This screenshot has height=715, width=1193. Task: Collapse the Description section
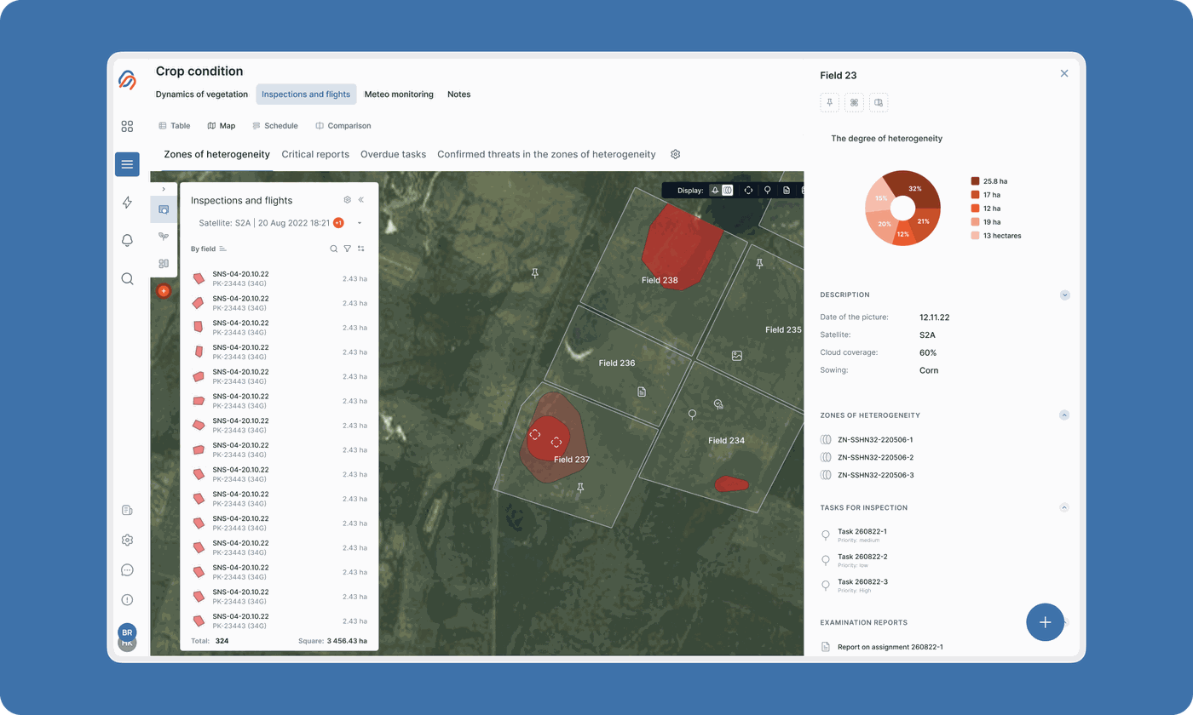(x=1064, y=295)
